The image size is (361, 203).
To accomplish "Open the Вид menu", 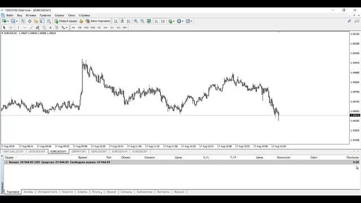I will (x=20, y=15).
